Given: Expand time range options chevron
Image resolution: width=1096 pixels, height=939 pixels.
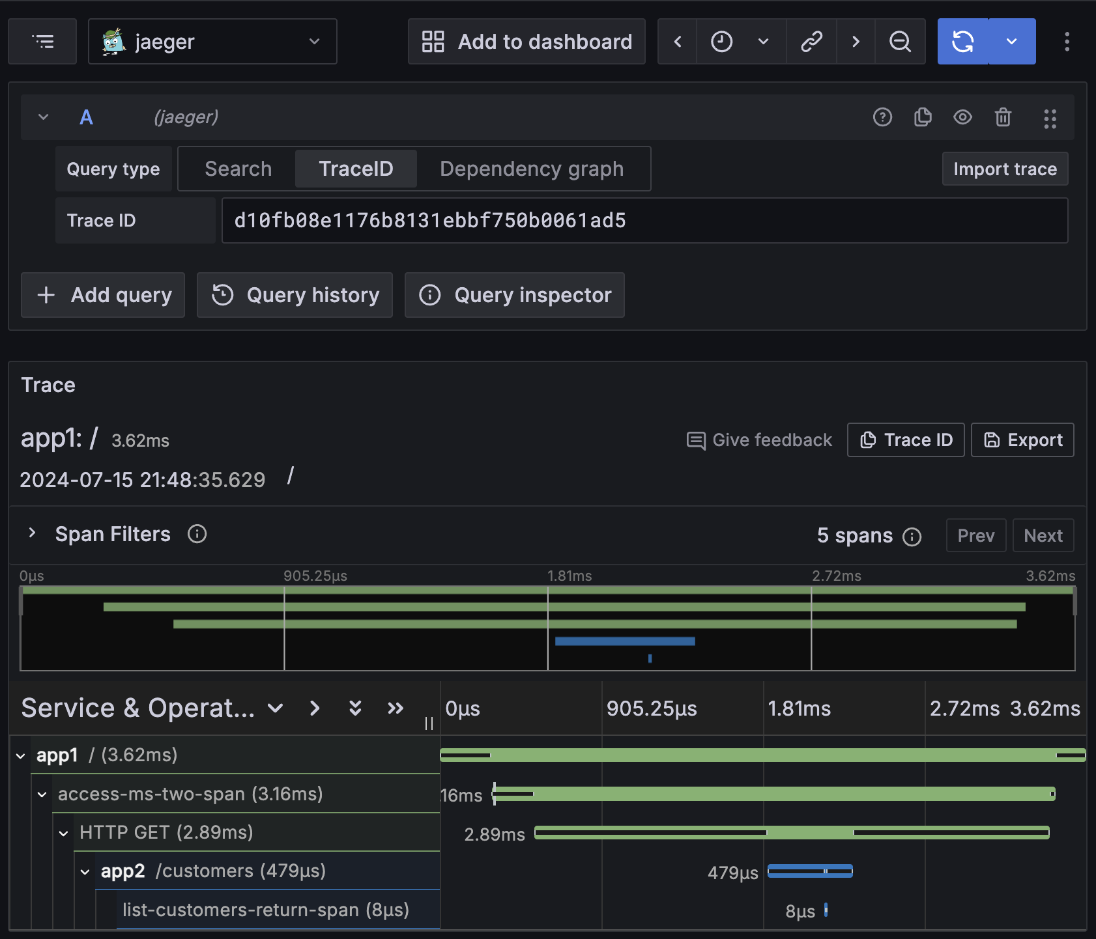Looking at the screenshot, I should pos(764,42).
